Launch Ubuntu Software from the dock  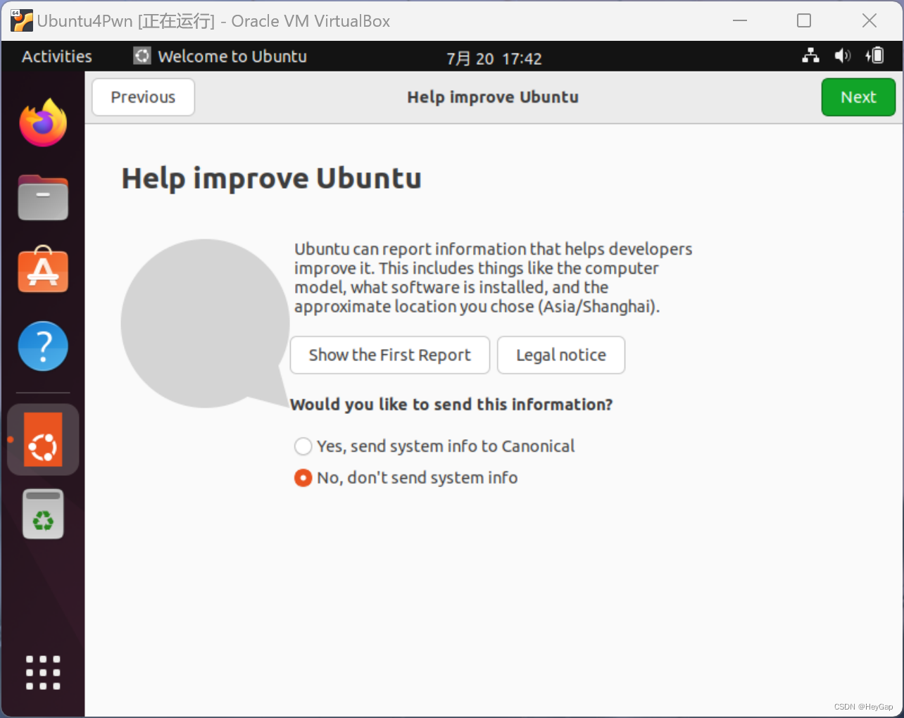(43, 270)
